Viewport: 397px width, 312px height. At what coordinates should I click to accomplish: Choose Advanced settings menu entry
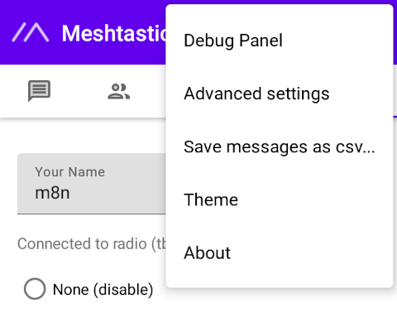(x=280, y=94)
